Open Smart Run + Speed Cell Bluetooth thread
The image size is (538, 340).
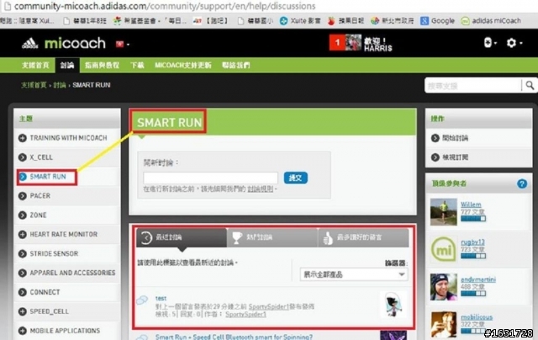234,337
